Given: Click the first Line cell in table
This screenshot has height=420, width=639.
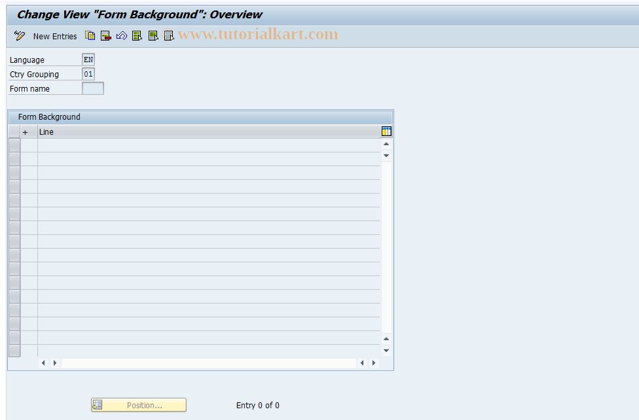Looking at the screenshot, I should click(x=209, y=145).
